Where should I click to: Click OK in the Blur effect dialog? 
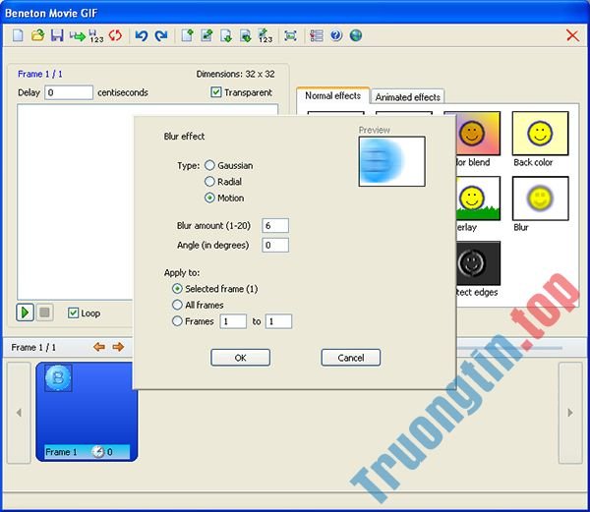click(x=240, y=358)
